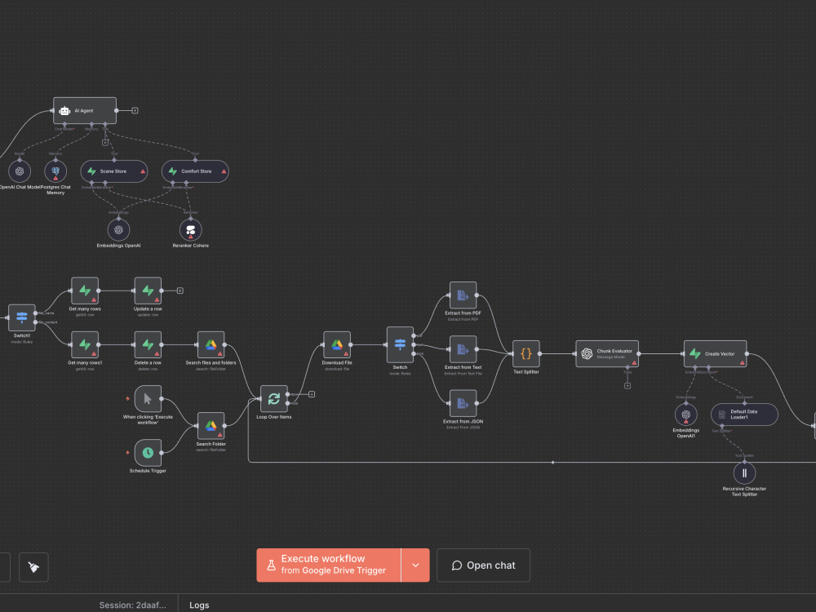This screenshot has height=612, width=816.
Task: Add a node after AI Agent output
Action: click(135, 110)
